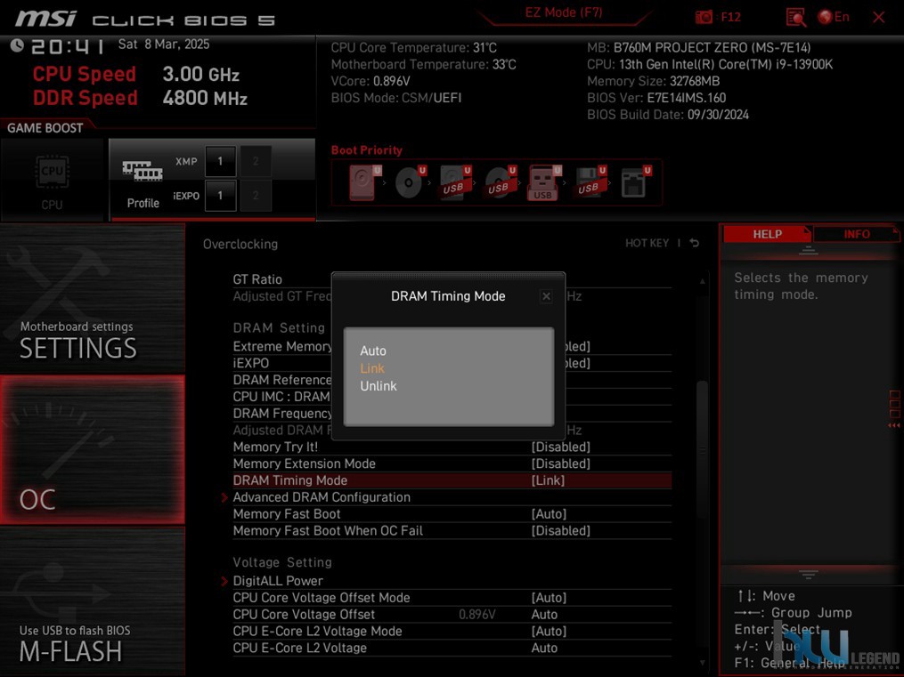The image size is (904, 677).
Task: Open Memory Try It! value dropdown
Action: (560, 447)
